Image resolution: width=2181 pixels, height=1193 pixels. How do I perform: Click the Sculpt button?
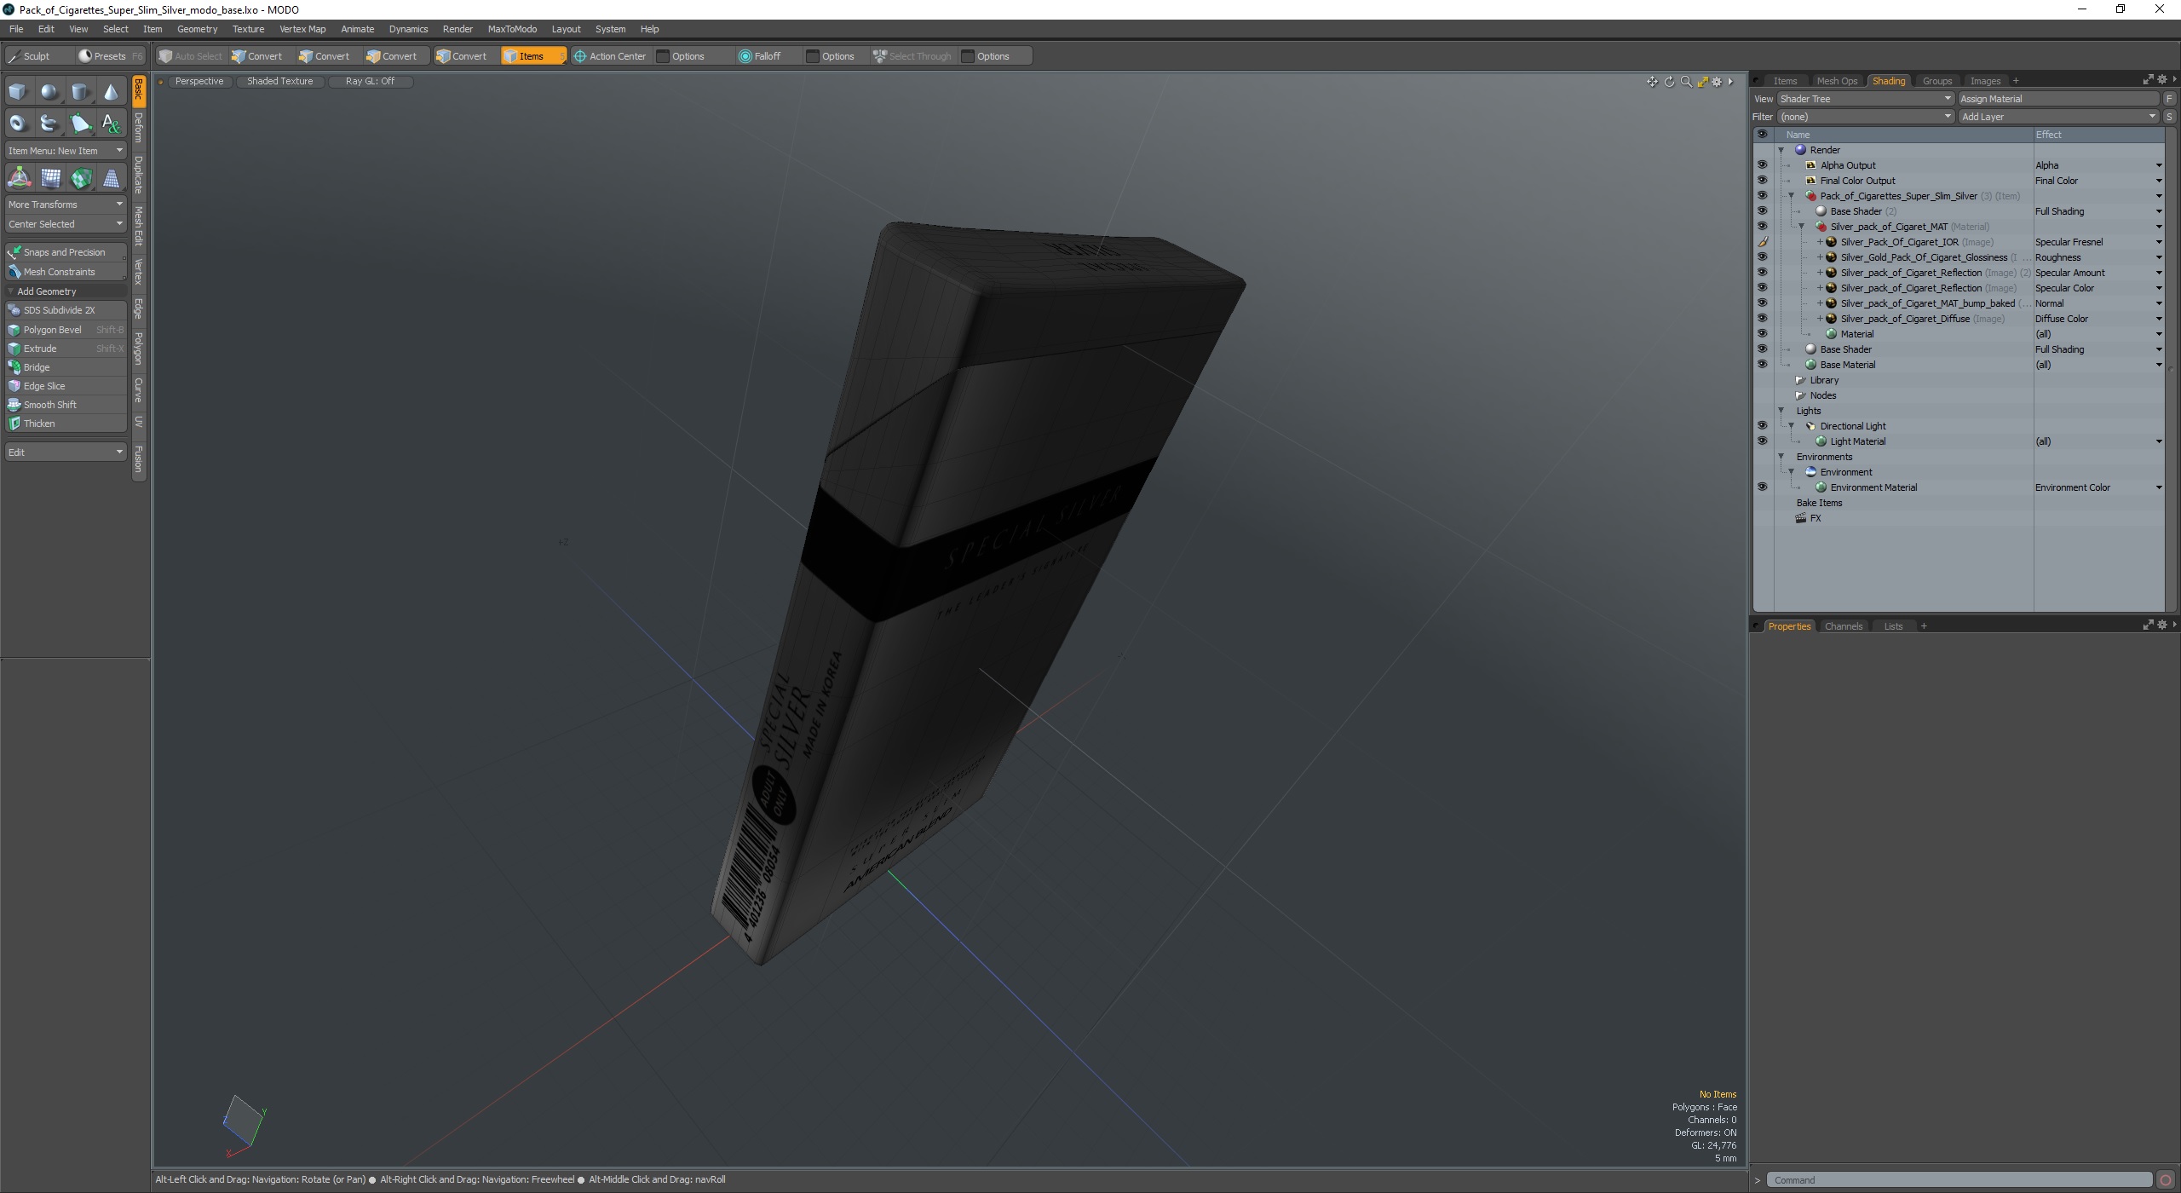pos(37,56)
